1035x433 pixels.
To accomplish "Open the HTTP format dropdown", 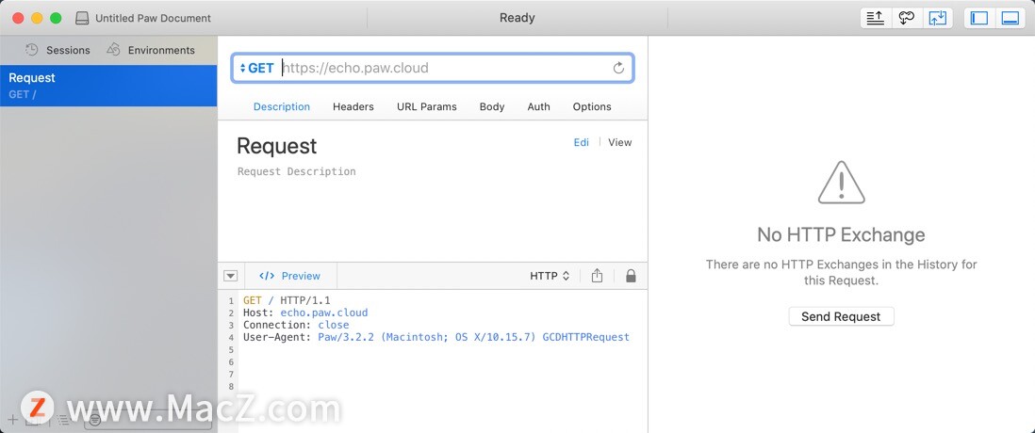I will point(550,276).
